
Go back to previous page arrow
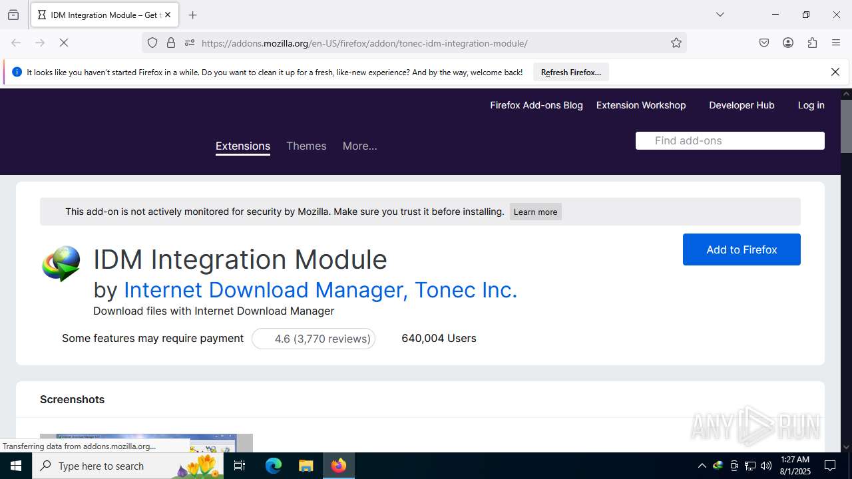tap(16, 43)
